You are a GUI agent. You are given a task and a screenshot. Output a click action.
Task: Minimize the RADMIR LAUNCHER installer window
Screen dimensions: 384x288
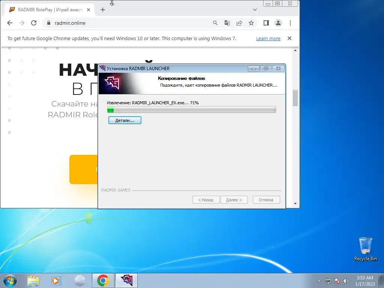point(253,69)
